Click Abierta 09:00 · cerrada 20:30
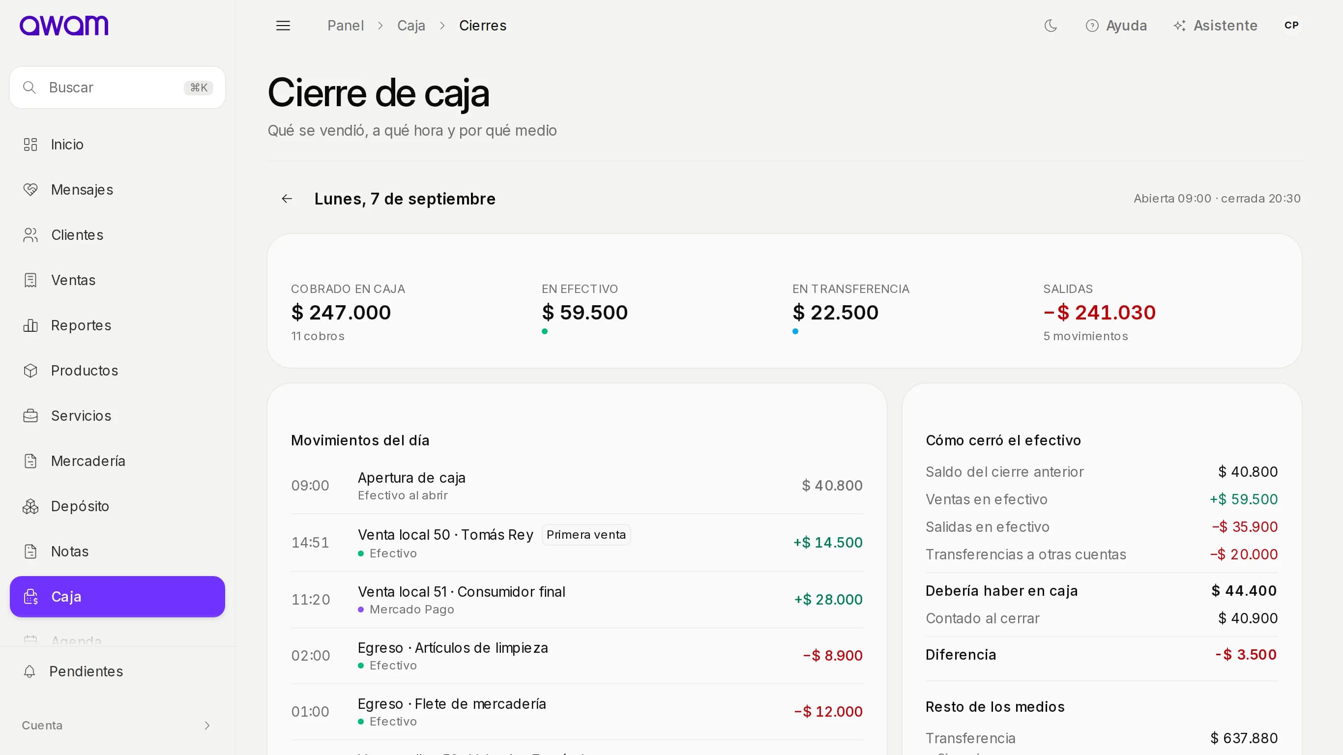The width and height of the screenshot is (1343, 755). [1217, 199]
